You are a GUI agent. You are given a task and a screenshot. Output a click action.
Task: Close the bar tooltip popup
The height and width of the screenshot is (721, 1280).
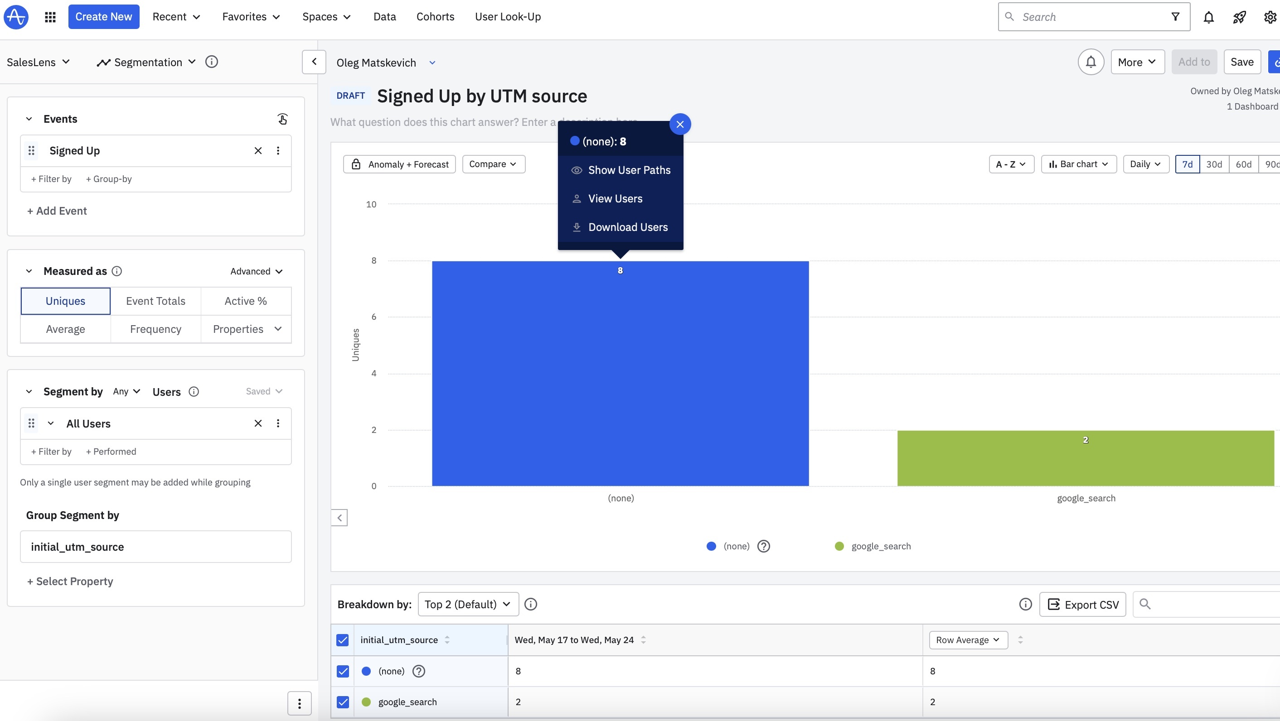pos(680,124)
